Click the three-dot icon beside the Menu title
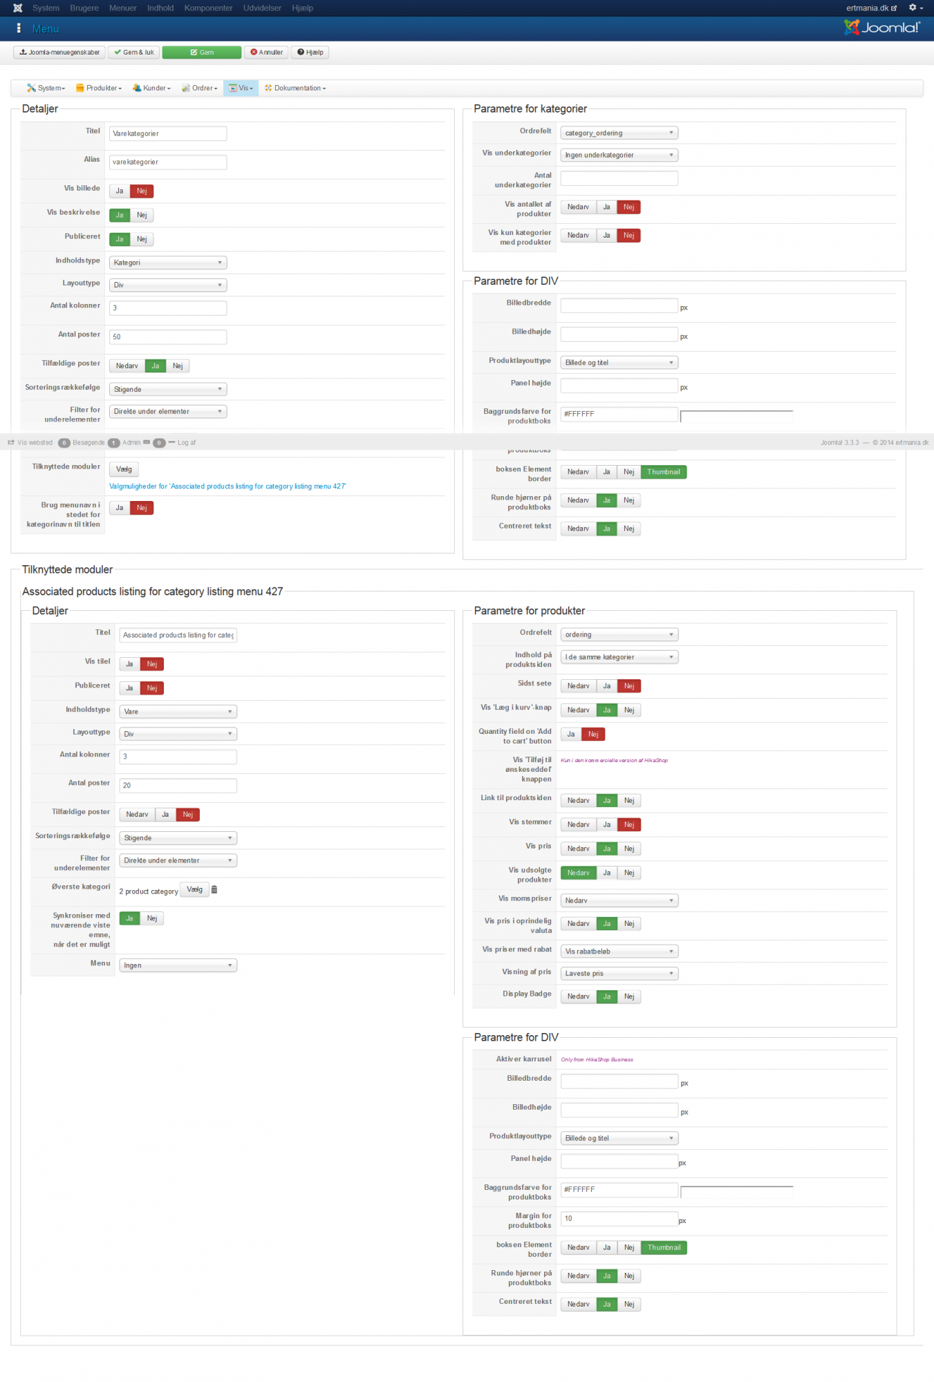Screen dimensions: 934x1382 point(19,28)
